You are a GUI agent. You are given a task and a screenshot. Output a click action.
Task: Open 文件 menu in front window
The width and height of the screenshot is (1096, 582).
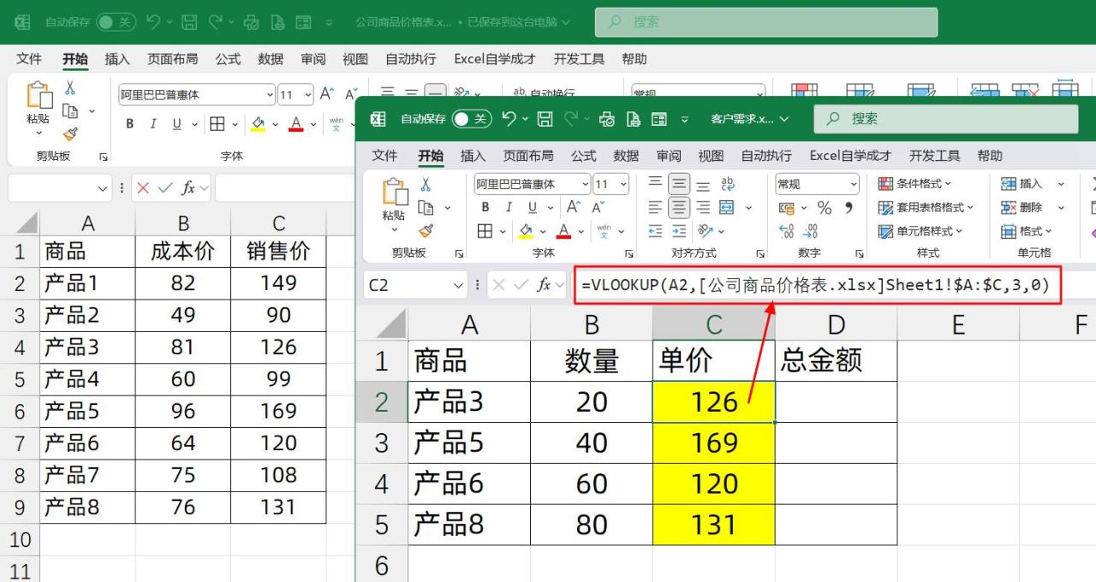point(385,156)
